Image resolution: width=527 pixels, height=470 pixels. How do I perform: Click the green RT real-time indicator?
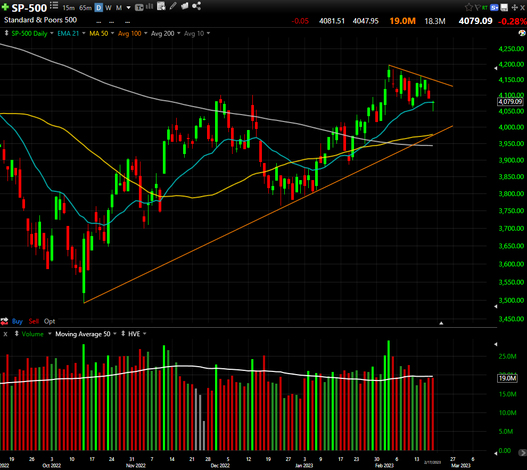coord(484,7)
